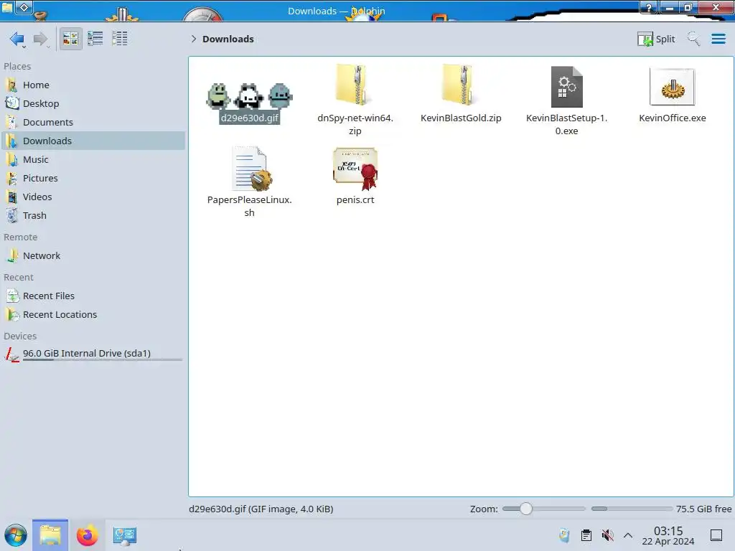Open the search magnifier tool
This screenshot has height=551, width=735.
coord(693,39)
